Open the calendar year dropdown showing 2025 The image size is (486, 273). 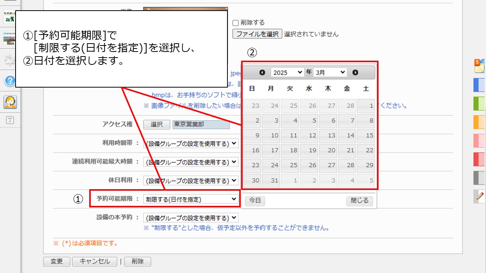287,72
